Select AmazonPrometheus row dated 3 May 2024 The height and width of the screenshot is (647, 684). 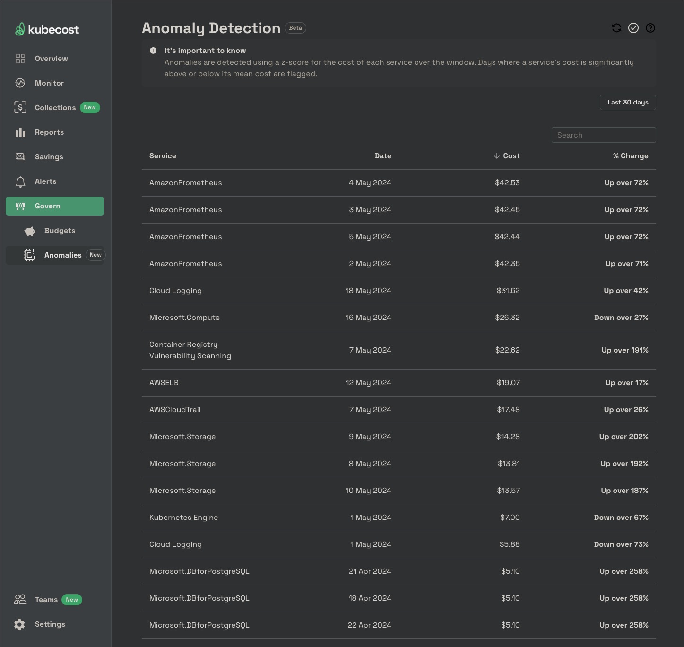399,210
